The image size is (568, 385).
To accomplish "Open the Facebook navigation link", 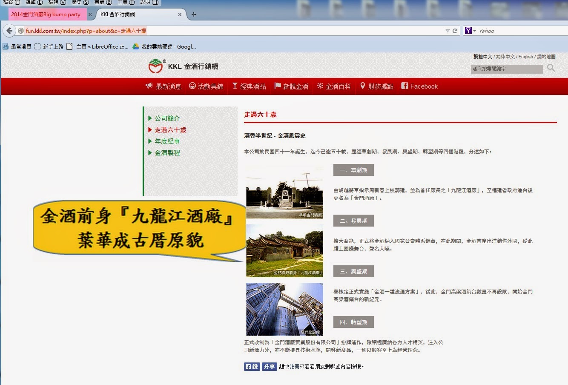I will [419, 86].
